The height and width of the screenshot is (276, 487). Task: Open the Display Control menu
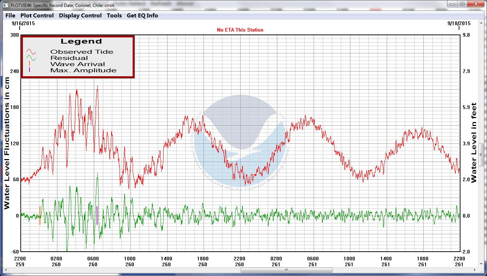(80, 16)
